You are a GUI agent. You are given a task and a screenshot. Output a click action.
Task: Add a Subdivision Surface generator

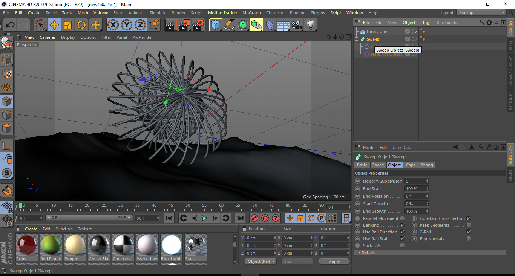242,25
